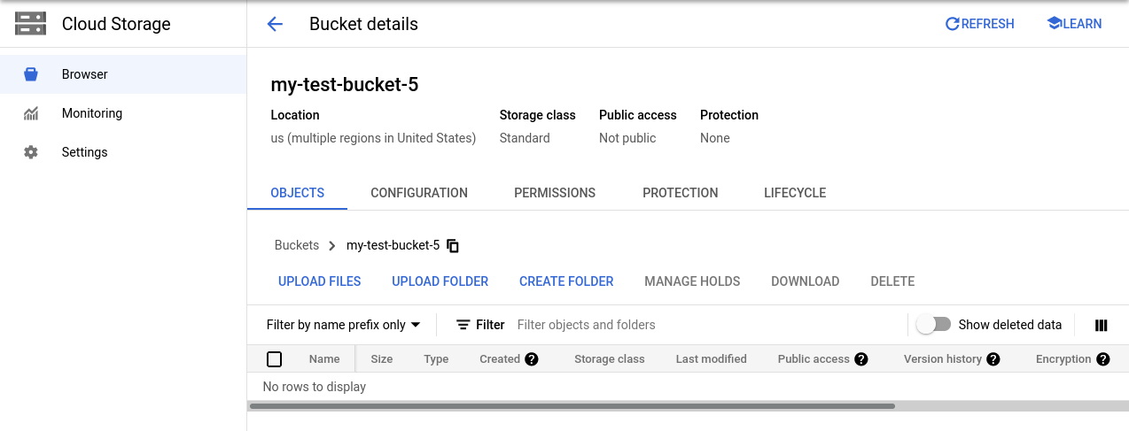Click the help icon next to Encryption
This screenshot has width=1129, height=431.
[1102, 358]
